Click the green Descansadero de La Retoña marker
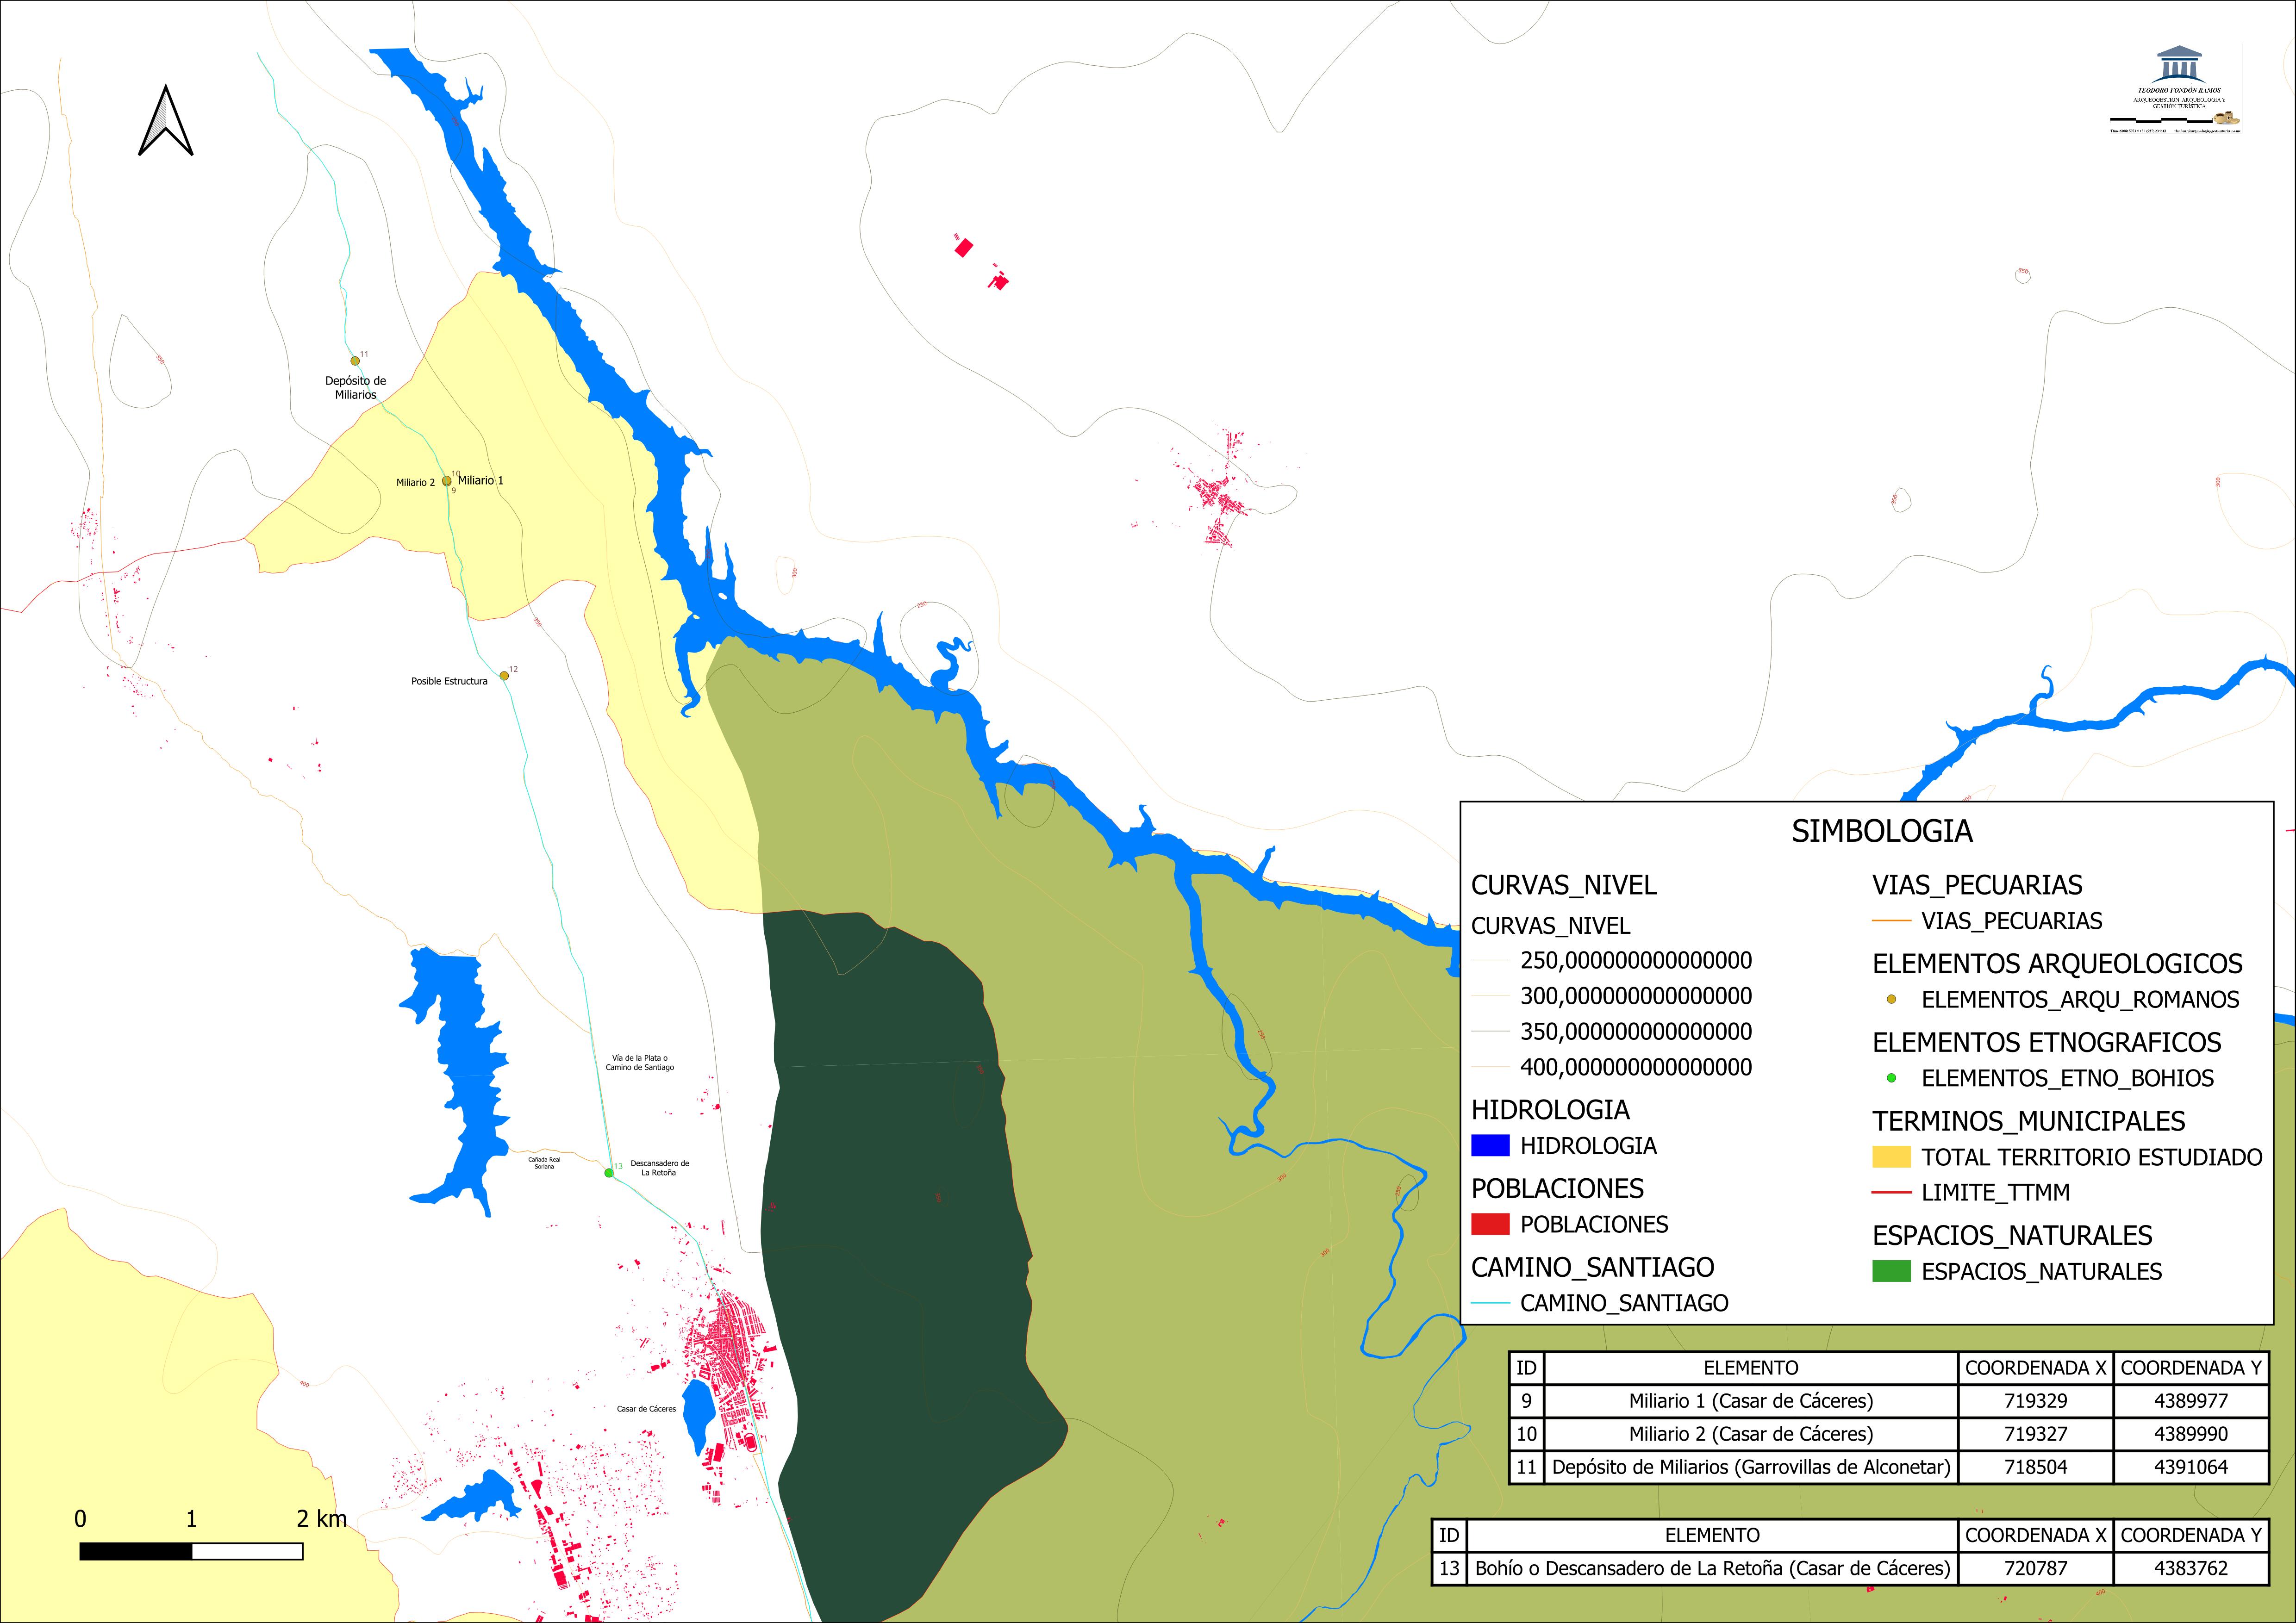Image resolution: width=2296 pixels, height=1623 pixels. pos(609,1173)
